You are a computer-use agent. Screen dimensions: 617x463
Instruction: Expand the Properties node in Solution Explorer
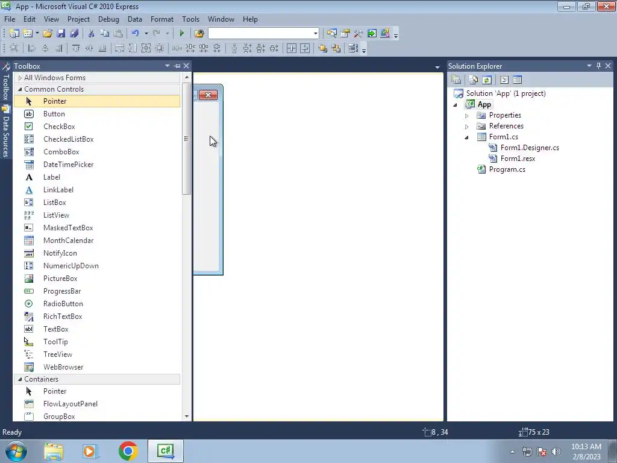[x=467, y=116]
